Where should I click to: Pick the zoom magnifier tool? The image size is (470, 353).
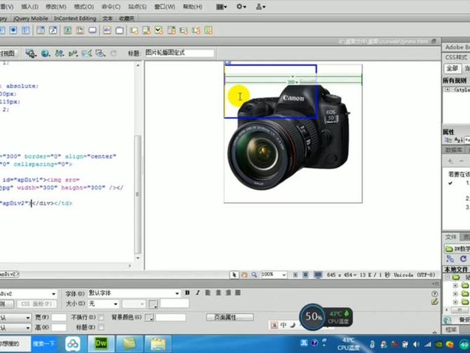tap(254, 275)
